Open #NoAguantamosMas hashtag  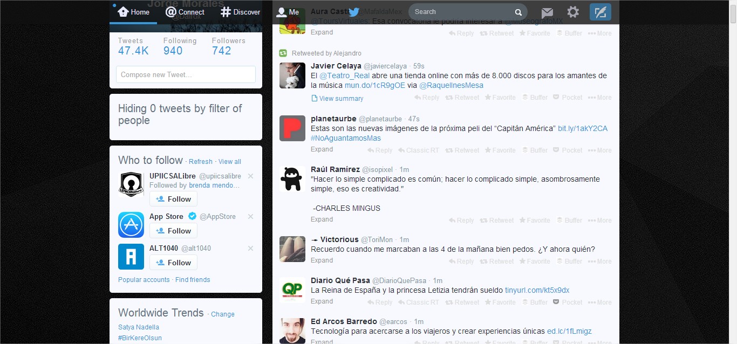[346, 139]
